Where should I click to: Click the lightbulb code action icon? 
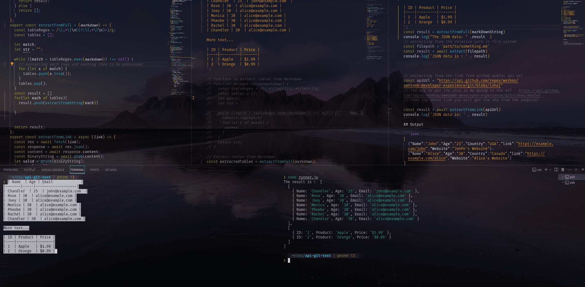tap(12, 64)
